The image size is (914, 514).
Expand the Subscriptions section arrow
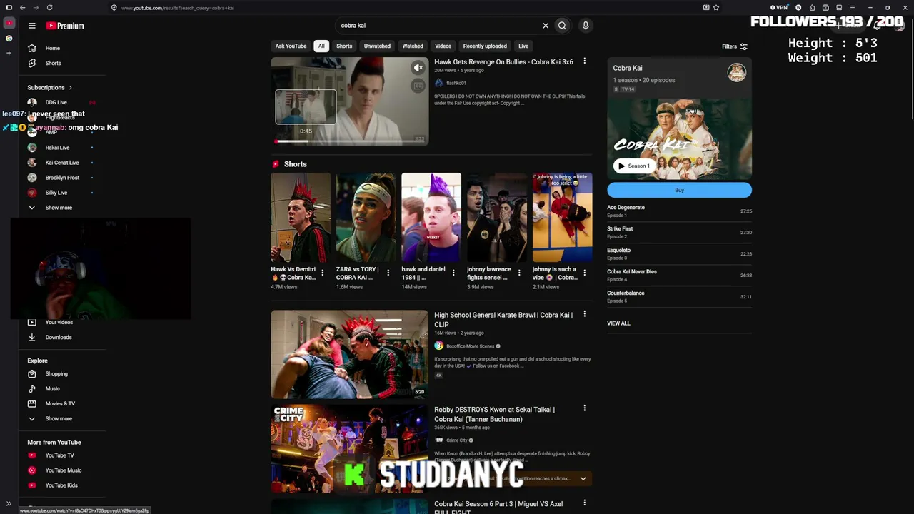tap(70, 88)
